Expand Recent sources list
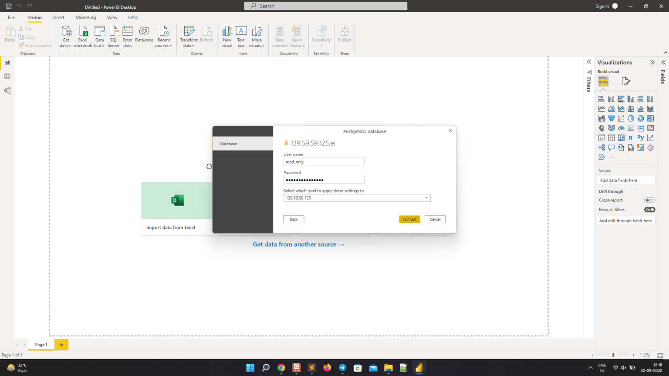This screenshot has height=376, width=669. [164, 37]
